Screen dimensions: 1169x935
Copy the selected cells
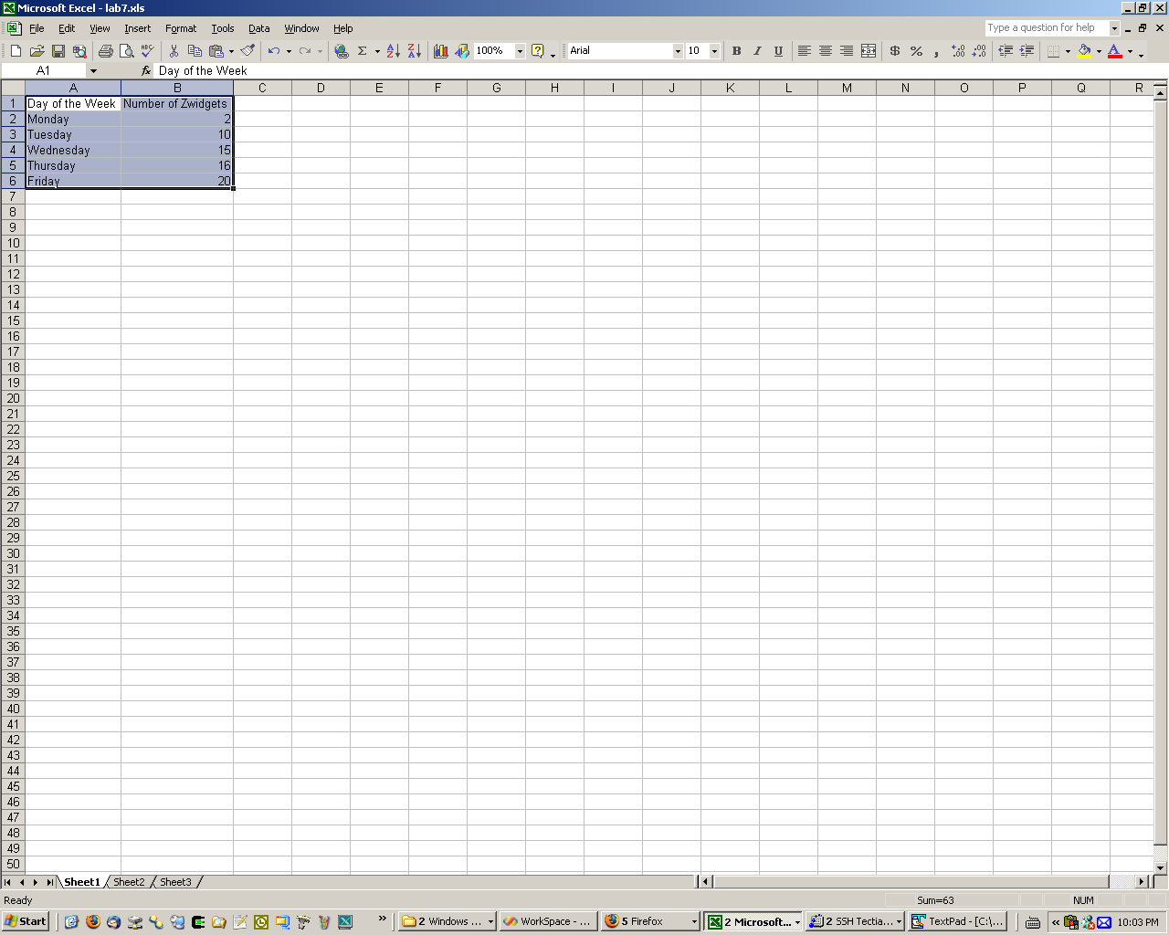pyautogui.click(x=195, y=51)
